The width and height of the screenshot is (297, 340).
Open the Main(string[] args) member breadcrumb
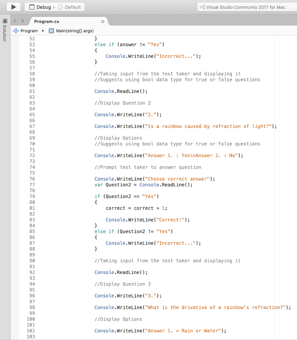pyautogui.click(x=75, y=31)
